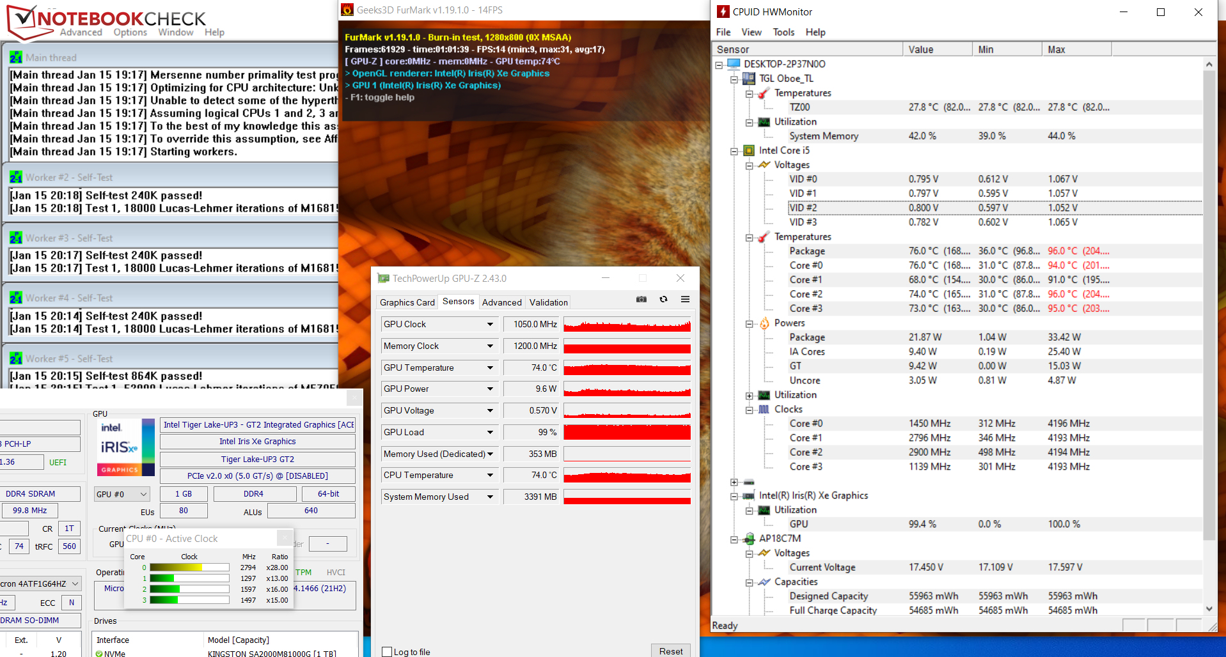Click the Intel Core i5 processor icon

coord(749,150)
